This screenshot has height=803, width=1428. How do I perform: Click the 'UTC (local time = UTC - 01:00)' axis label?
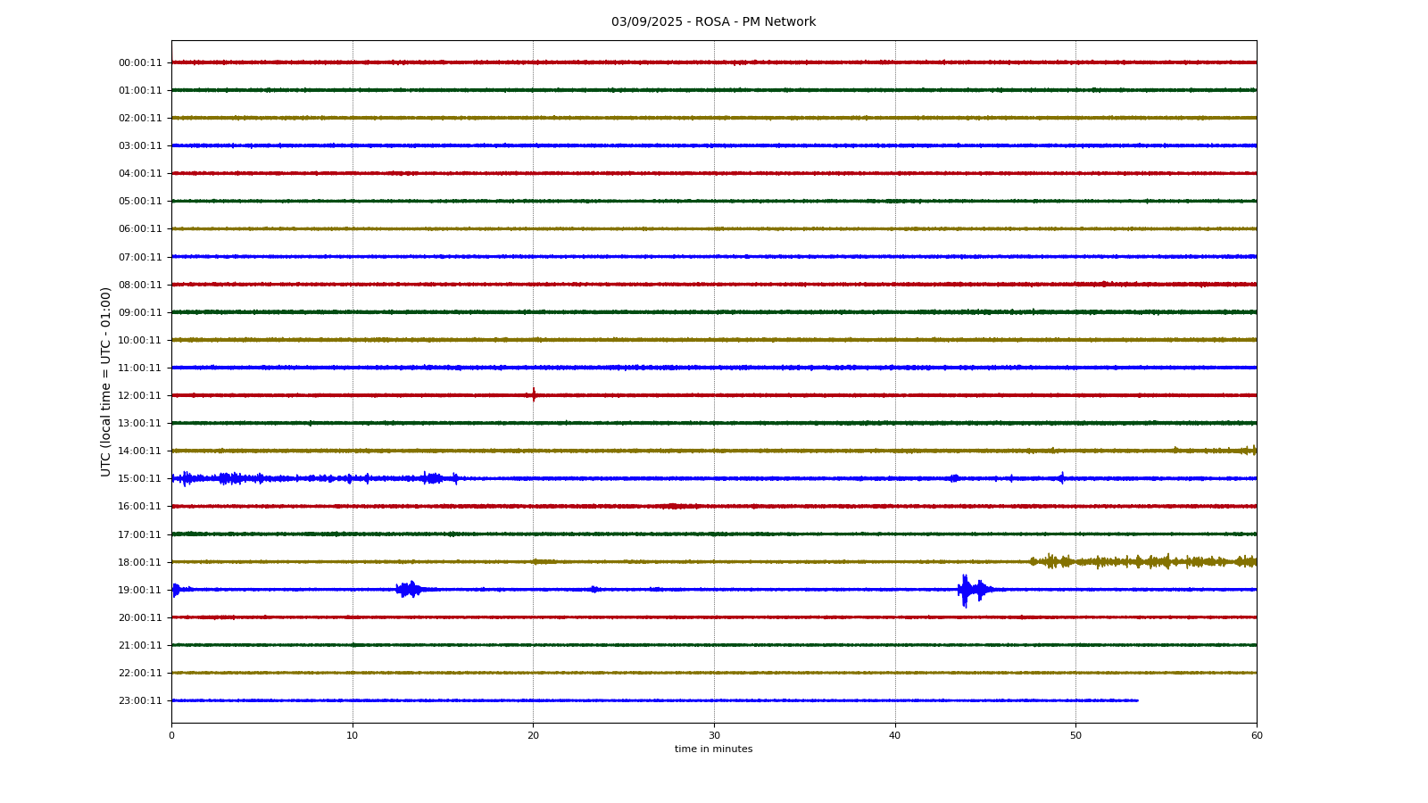tap(106, 381)
